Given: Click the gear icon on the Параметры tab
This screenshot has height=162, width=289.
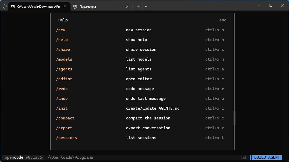Looking at the screenshot, I should (x=75, y=7).
